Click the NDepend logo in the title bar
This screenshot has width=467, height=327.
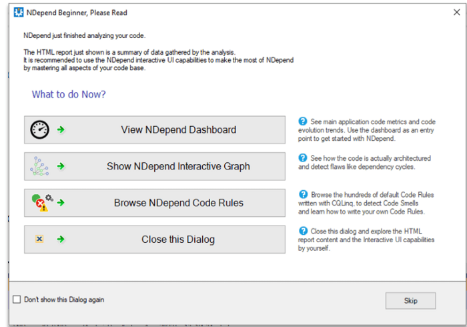pos(17,12)
